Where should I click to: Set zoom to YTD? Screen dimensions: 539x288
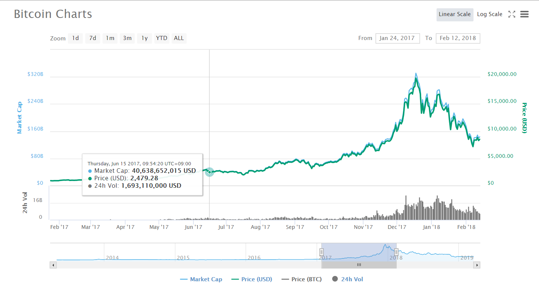coord(162,38)
